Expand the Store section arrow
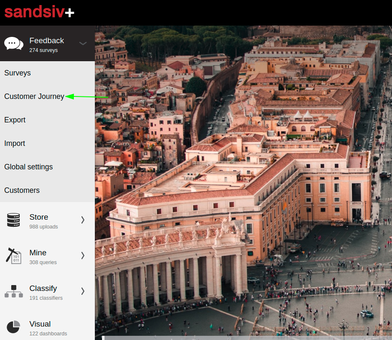392x340 pixels. pos(83,220)
